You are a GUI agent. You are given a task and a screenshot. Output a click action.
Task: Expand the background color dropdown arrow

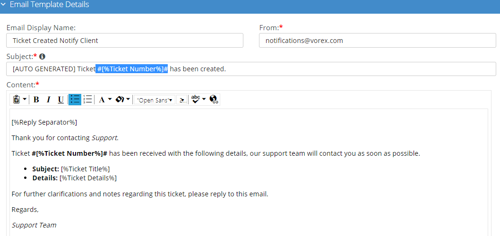pos(128,100)
